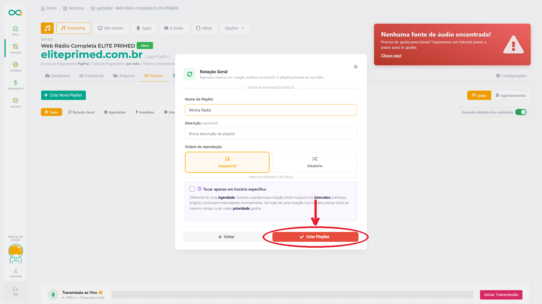This screenshot has width=542, height=304.
Task: Check Tocar apenas em horário específico
Action: 192,189
